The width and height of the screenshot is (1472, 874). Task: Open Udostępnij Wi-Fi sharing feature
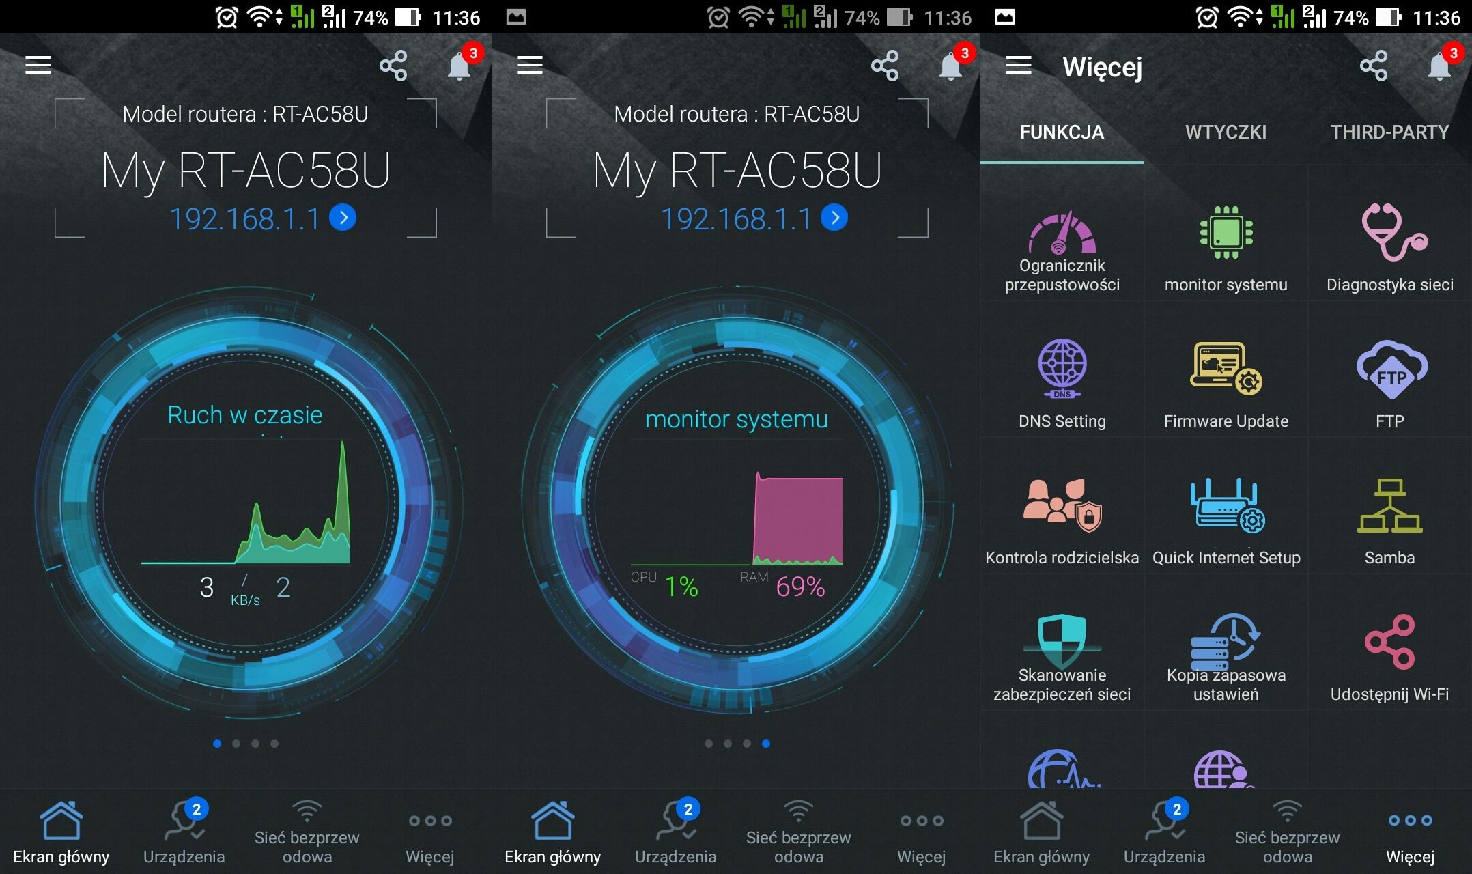(1390, 658)
